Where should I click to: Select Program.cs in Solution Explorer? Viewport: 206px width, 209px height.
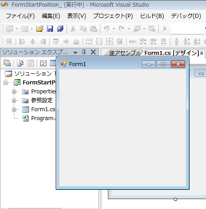(39, 118)
